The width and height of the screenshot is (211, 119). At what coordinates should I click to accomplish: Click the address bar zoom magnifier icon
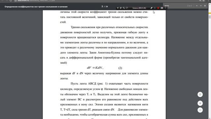click(200, 1)
